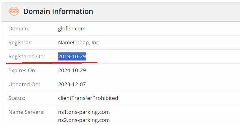Image resolution: width=240 pixels, height=125 pixels.
Task: Click the Registered On: label
Action: pyautogui.click(x=27, y=56)
